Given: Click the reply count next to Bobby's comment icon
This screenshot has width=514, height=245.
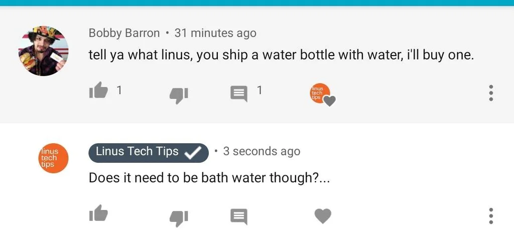Looking at the screenshot, I should (260, 90).
